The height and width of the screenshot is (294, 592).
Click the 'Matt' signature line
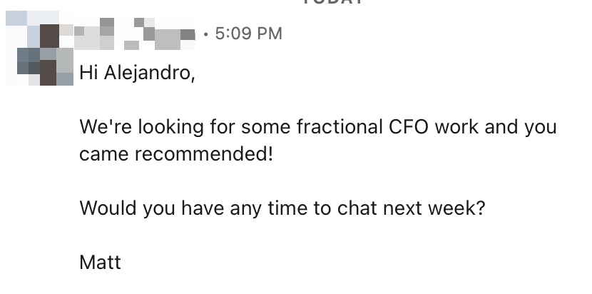(x=100, y=262)
